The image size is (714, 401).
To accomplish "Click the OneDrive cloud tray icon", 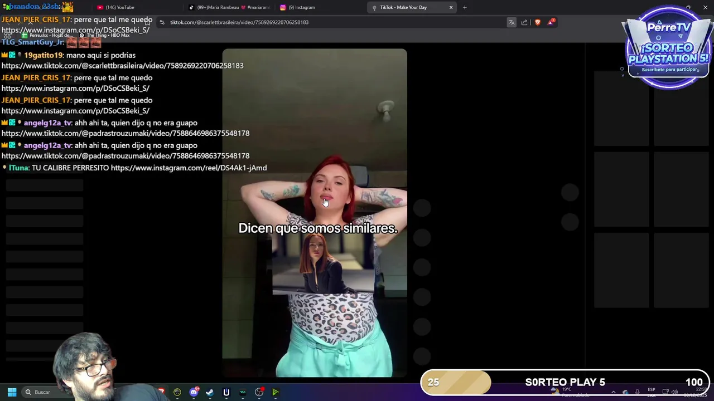I will 625,392.
